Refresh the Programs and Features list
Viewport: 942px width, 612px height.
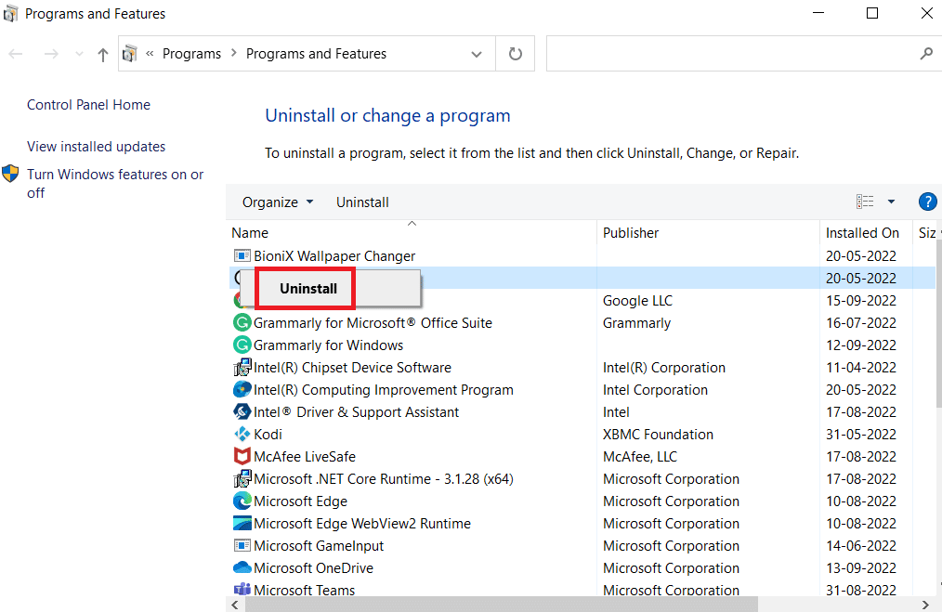516,54
